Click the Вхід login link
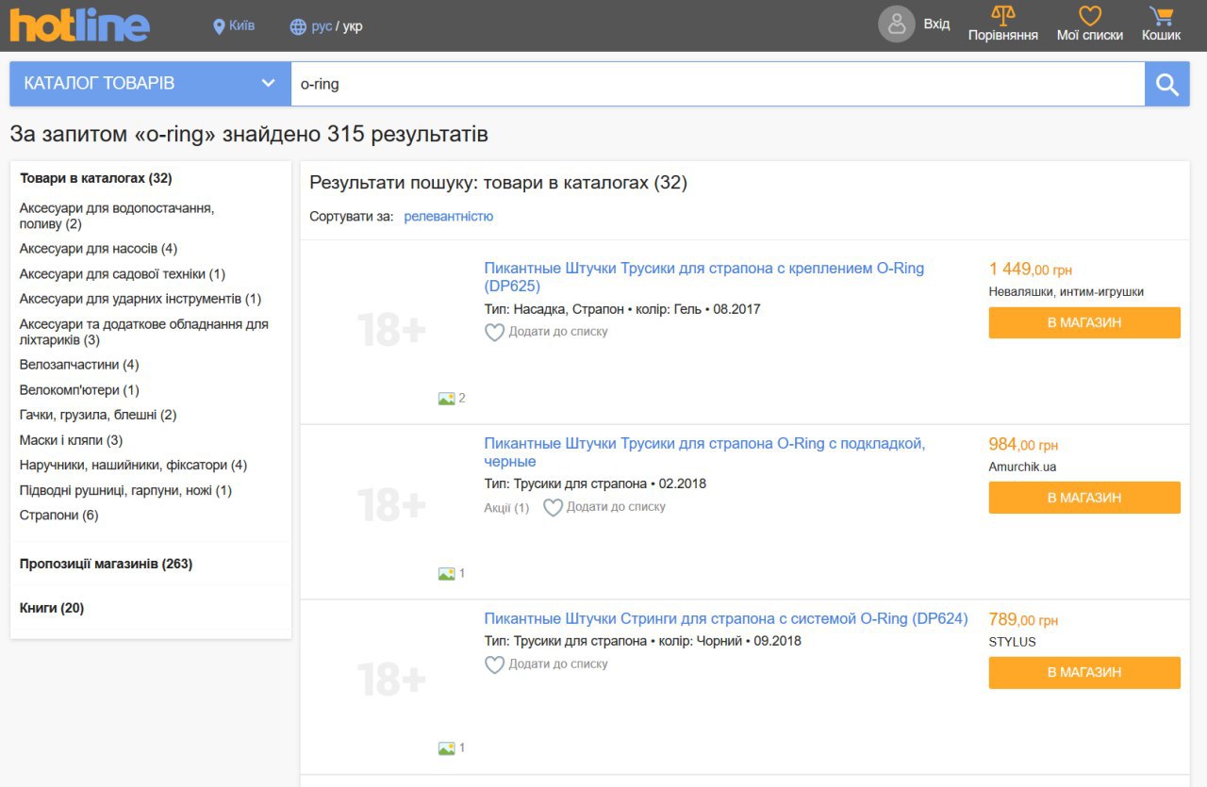The height and width of the screenshot is (787, 1207). coord(936,24)
